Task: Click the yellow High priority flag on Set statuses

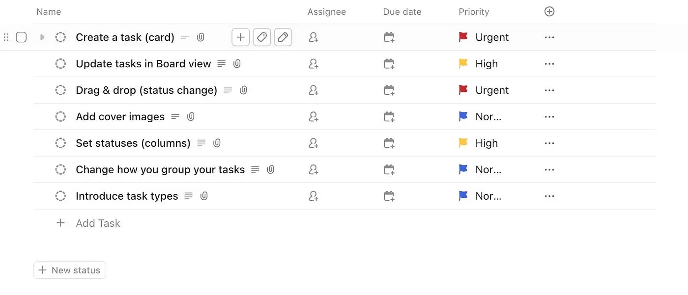Action: pos(463,143)
